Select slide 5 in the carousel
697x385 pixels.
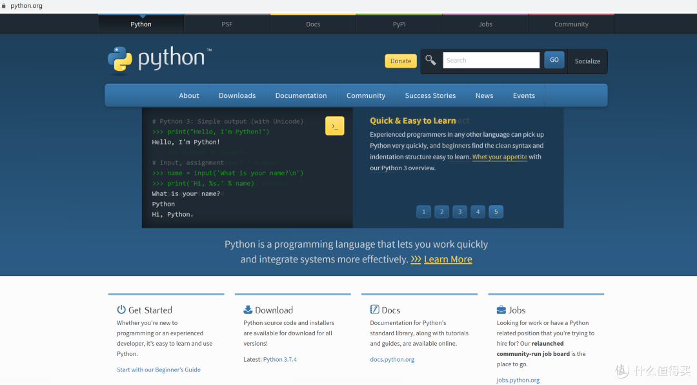pyautogui.click(x=496, y=212)
